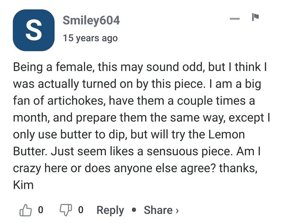
Task: Click the thumbs up like icon
Action: click(x=25, y=210)
